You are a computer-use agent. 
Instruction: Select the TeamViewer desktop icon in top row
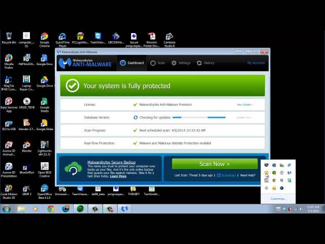(98, 38)
